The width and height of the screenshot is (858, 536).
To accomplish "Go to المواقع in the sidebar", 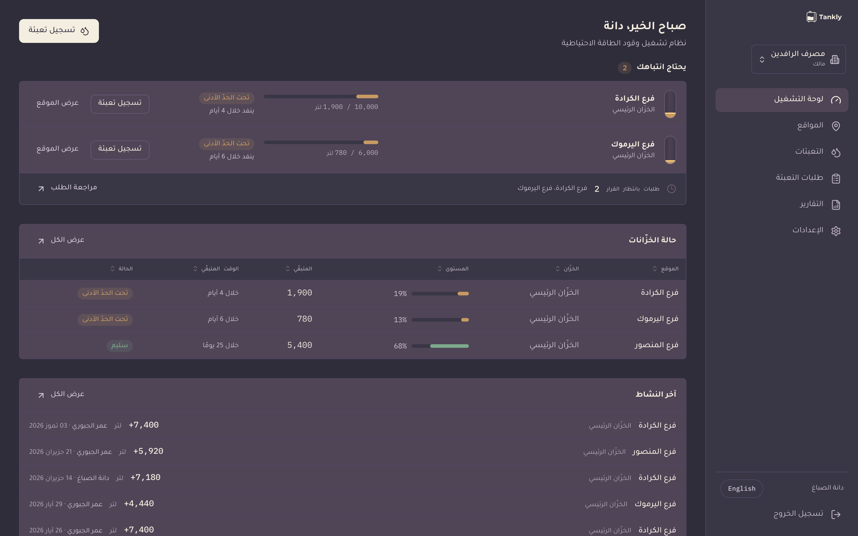I will click(x=782, y=126).
